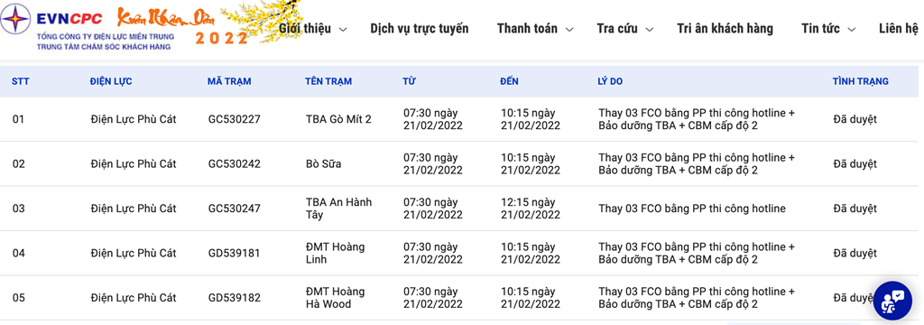Open the chat support bubble icon

click(x=892, y=301)
